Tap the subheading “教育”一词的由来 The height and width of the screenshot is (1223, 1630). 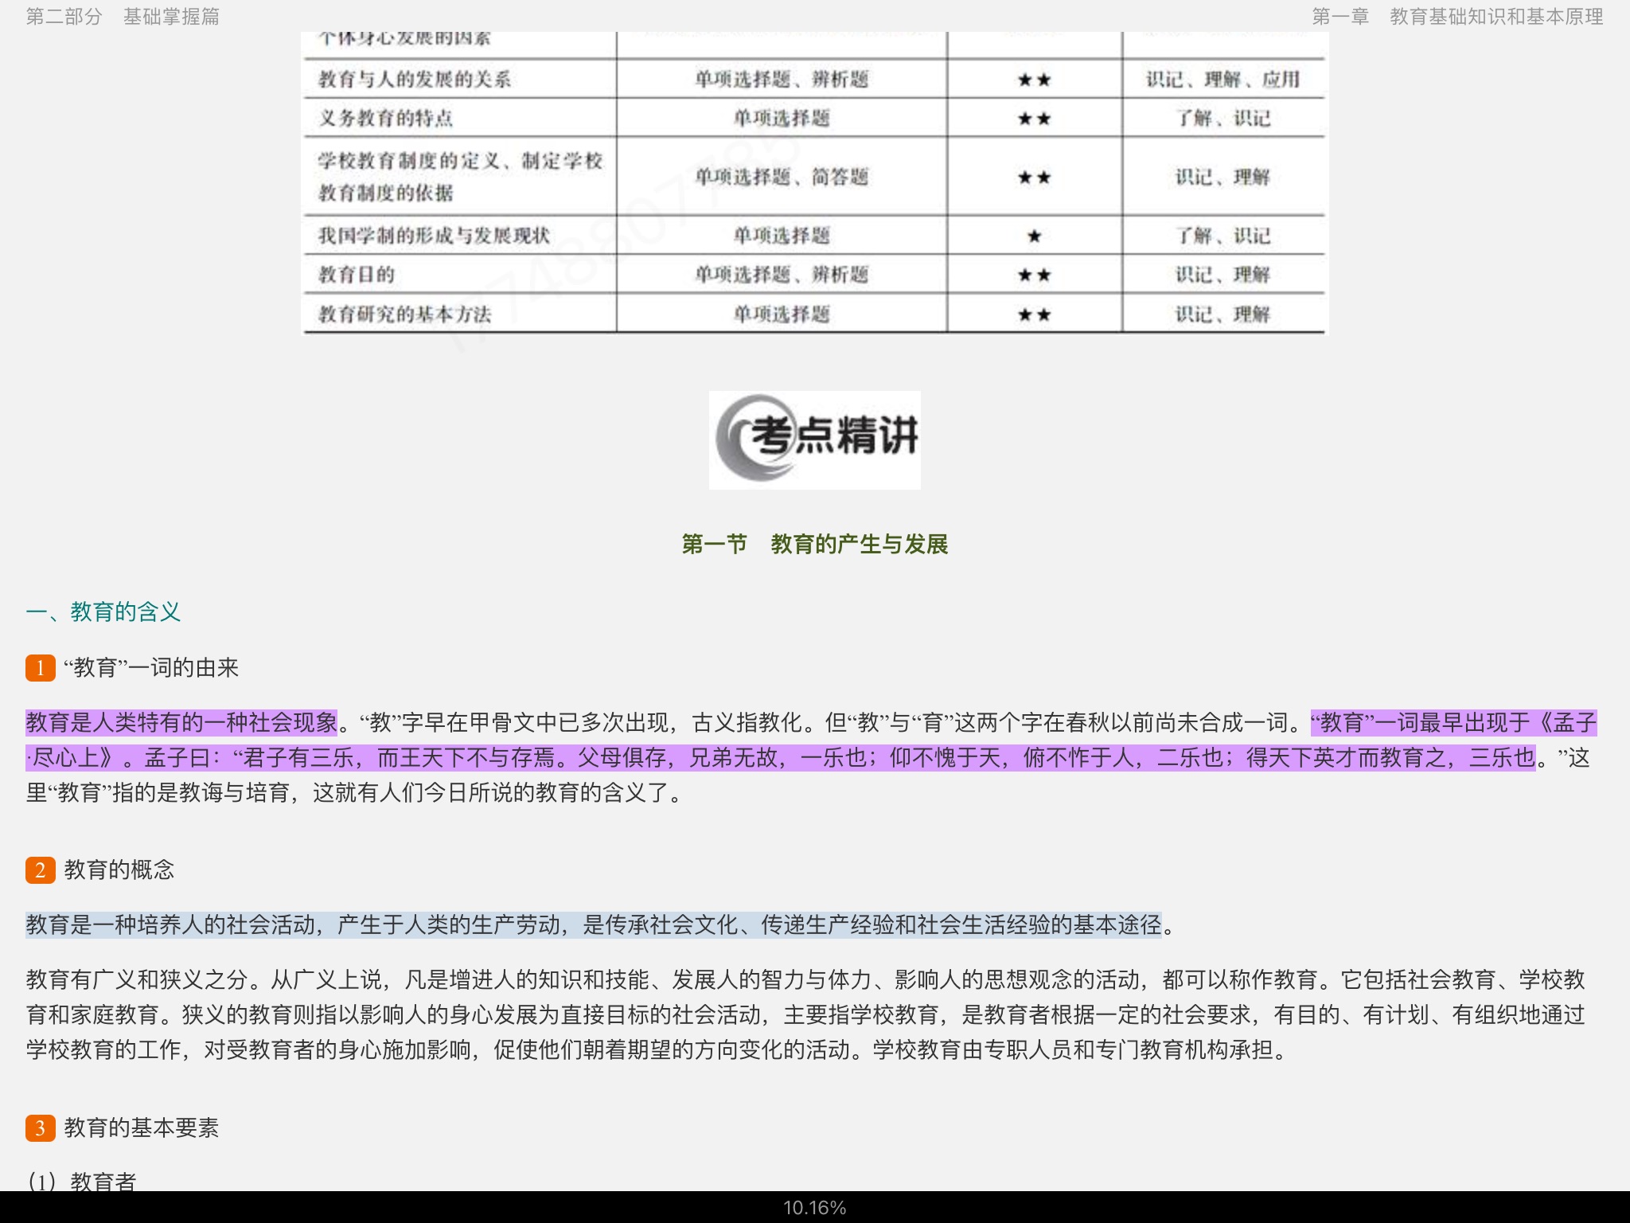tap(151, 667)
